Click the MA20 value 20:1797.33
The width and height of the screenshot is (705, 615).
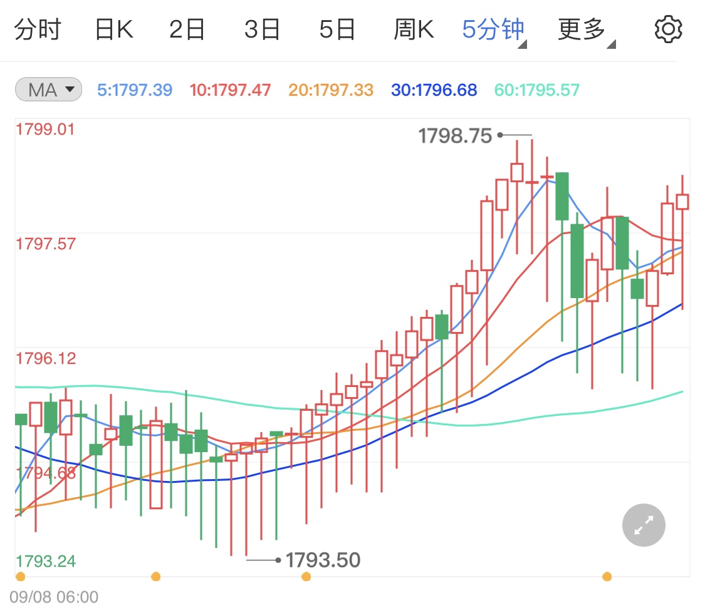[331, 90]
